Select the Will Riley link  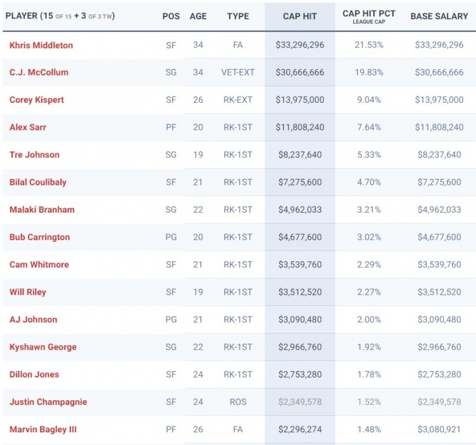[x=28, y=292]
